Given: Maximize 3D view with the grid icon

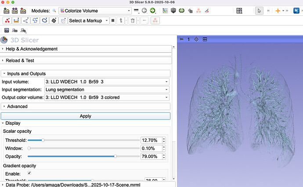Looking at the screenshot, I should [205, 40].
